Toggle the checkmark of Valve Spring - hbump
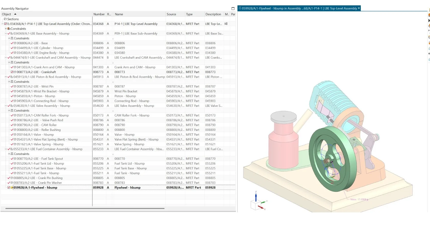The image size is (430, 230). point(12,144)
